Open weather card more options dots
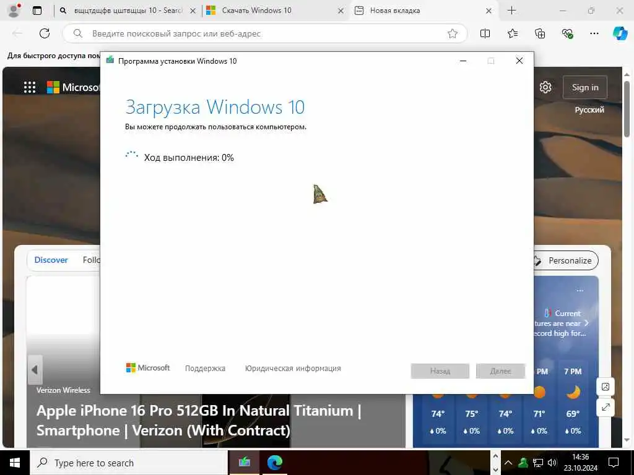 tap(580, 291)
